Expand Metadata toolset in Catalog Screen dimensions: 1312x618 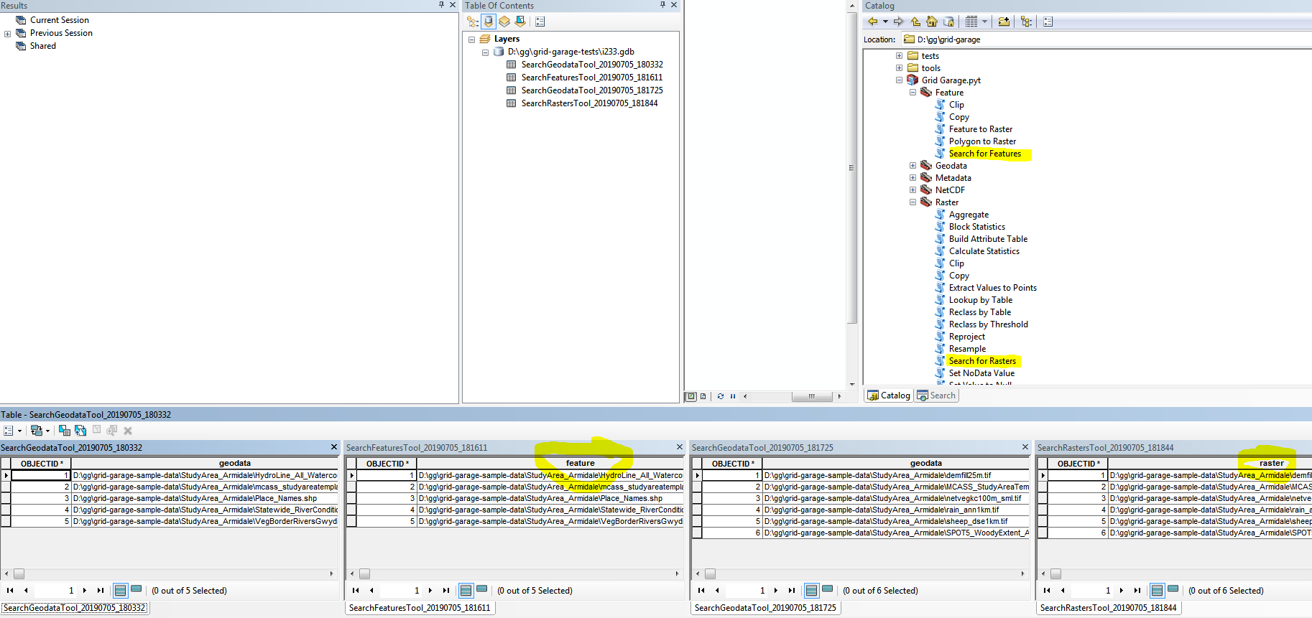[913, 178]
